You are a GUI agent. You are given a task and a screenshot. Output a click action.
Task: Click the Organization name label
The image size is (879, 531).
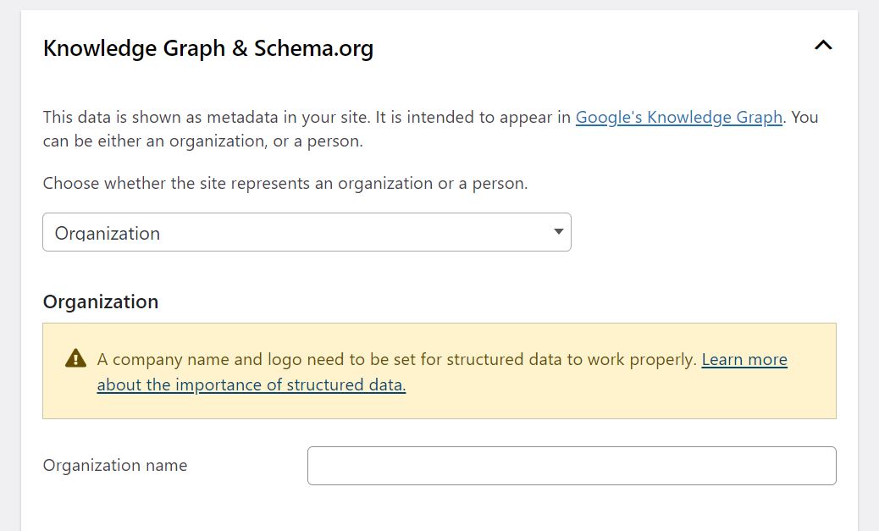coord(114,464)
